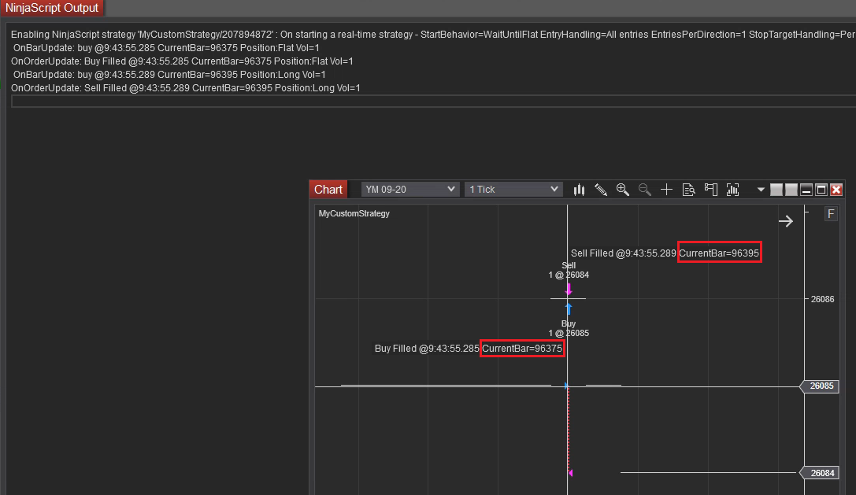Open the chart trader panel icon
The width and height of the screenshot is (856, 495).
(711, 190)
